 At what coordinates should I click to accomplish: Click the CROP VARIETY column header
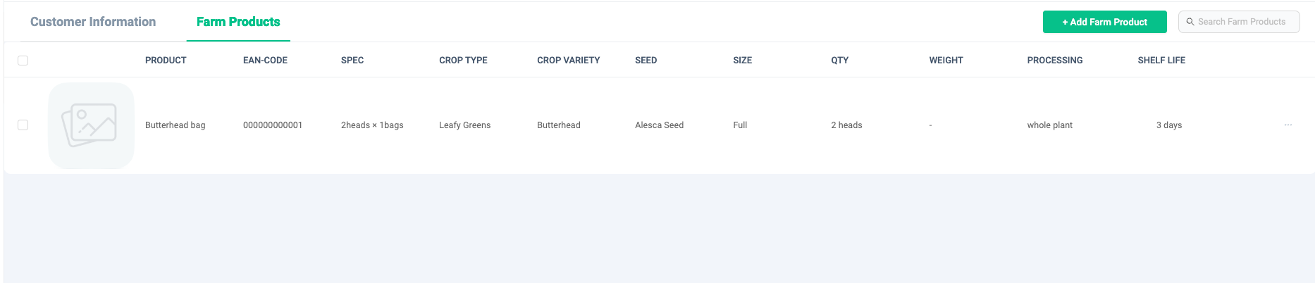pos(568,61)
